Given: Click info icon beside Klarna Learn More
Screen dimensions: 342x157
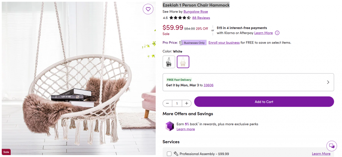Looking at the screenshot, I should click(277, 33).
